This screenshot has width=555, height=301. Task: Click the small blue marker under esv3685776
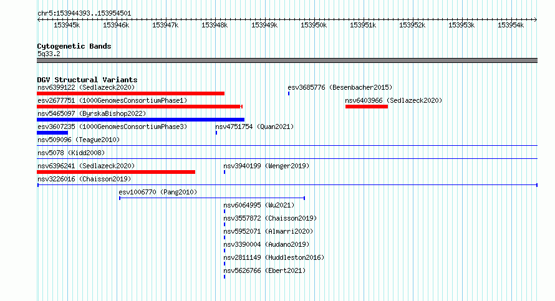coord(289,93)
